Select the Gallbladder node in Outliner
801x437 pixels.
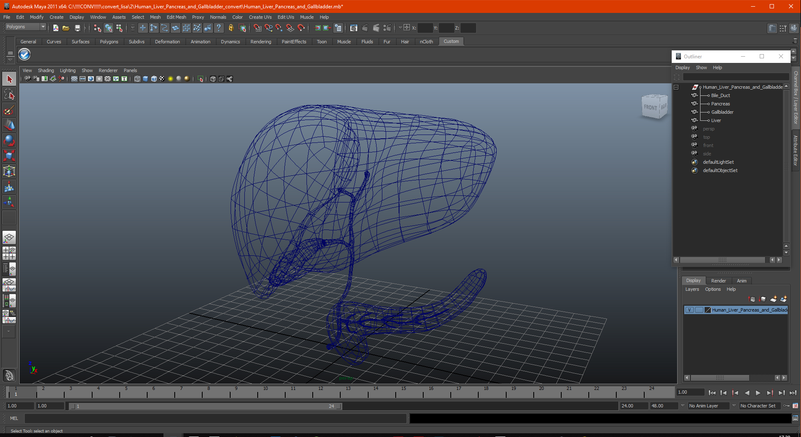(x=722, y=112)
